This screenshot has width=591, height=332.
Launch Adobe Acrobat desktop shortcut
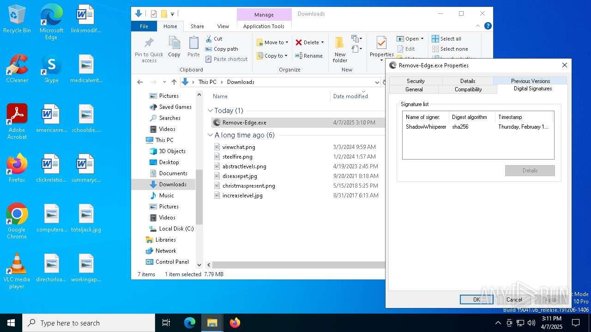17,122
